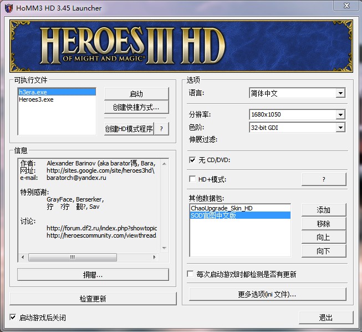The height and width of the screenshot is (332, 362).
Task: Select h3era.exe in executable list
Action: pos(57,92)
